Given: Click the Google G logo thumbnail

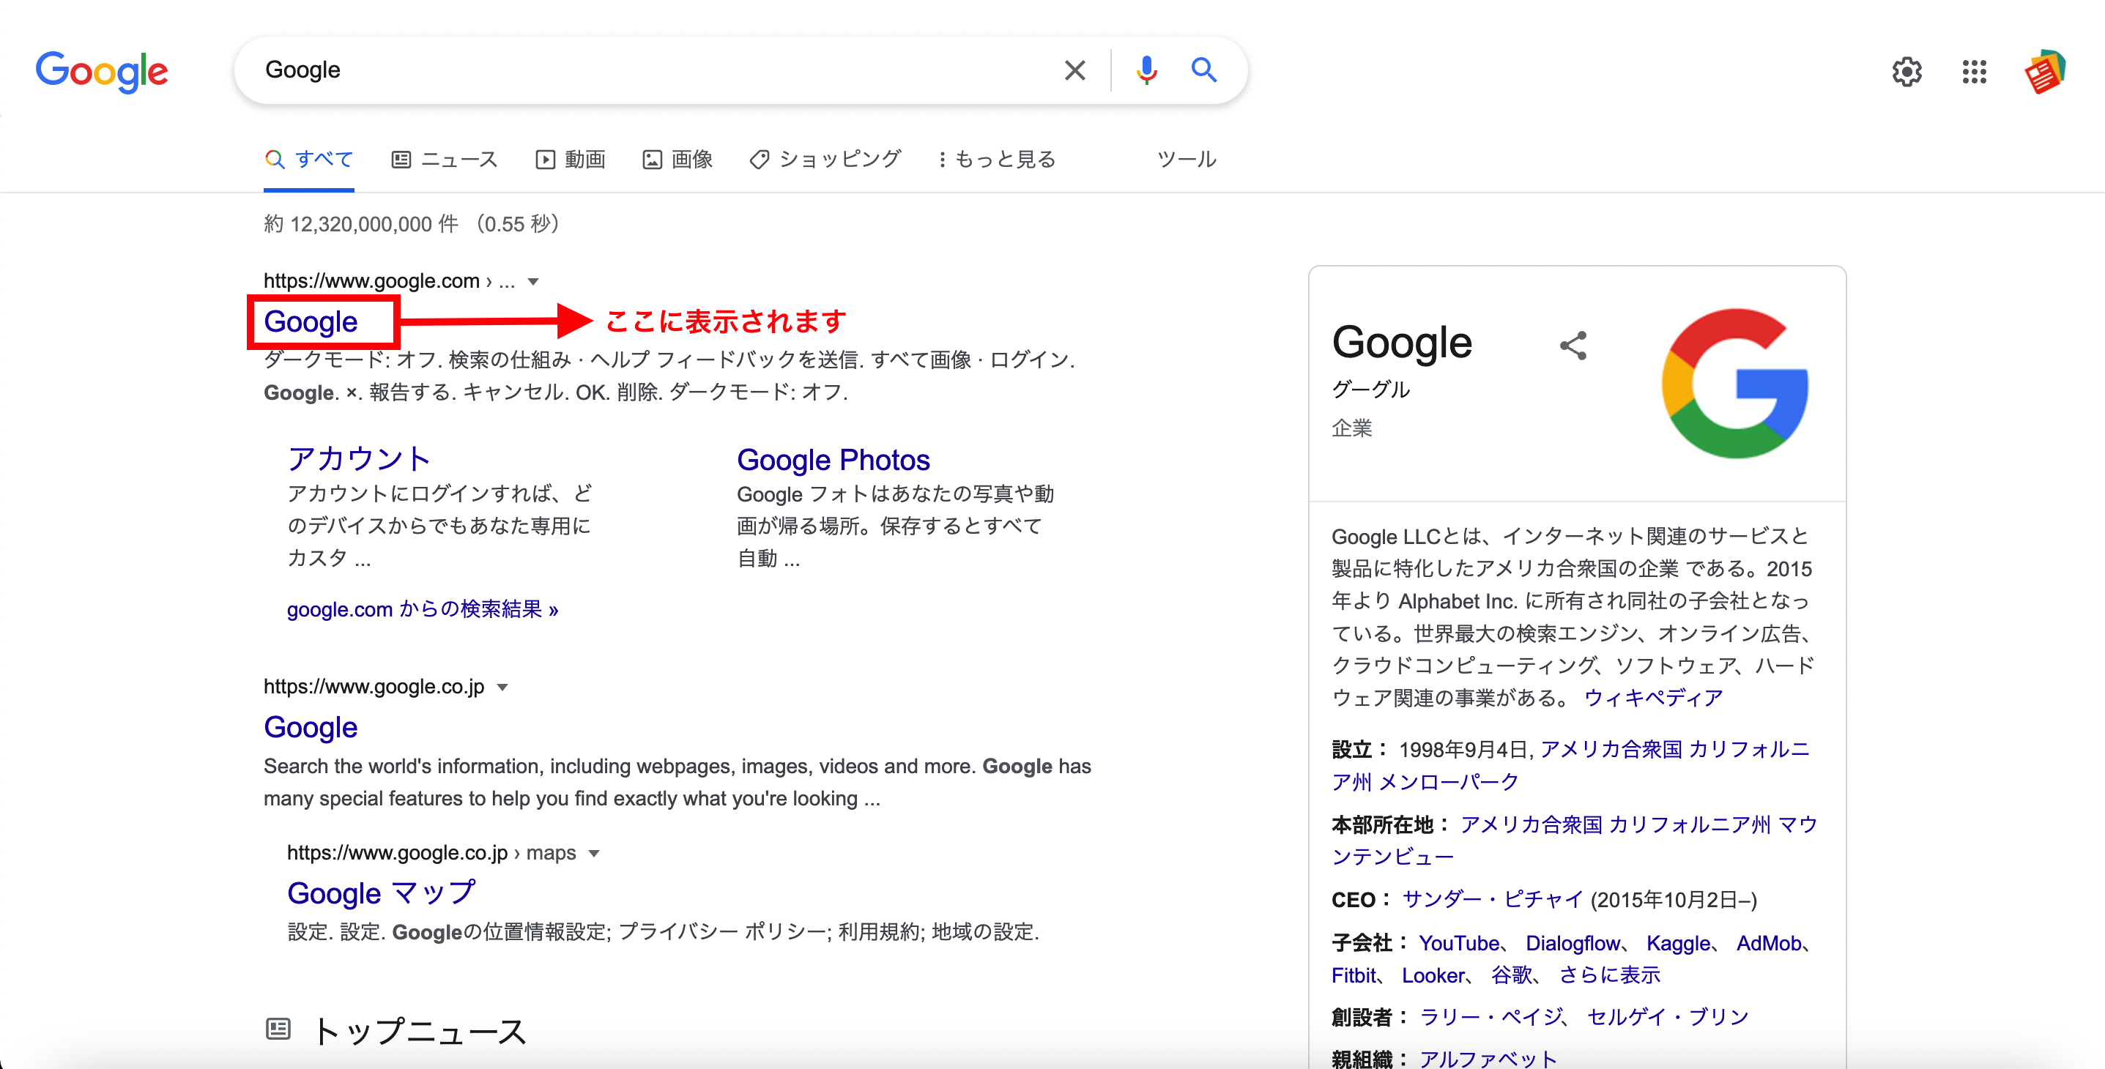Looking at the screenshot, I should 1735,383.
